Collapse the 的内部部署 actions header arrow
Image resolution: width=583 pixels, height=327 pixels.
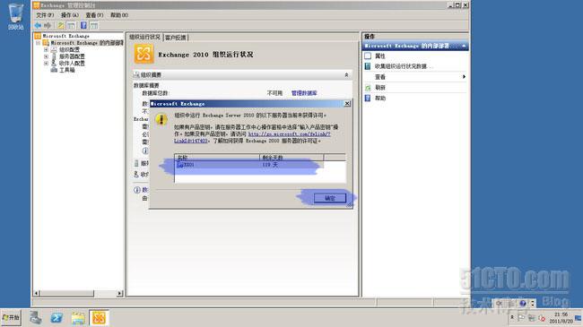(x=464, y=46)
